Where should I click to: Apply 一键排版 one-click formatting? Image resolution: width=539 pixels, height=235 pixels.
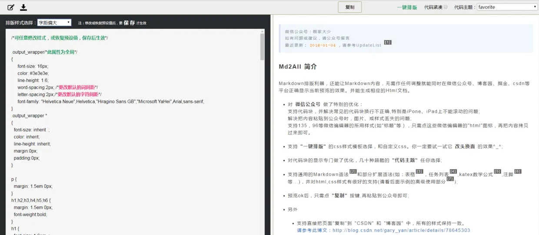click(x=407, y=7)
